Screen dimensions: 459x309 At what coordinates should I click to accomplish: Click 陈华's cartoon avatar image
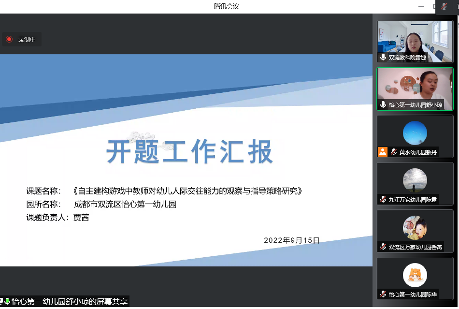[x=415, y=275]
